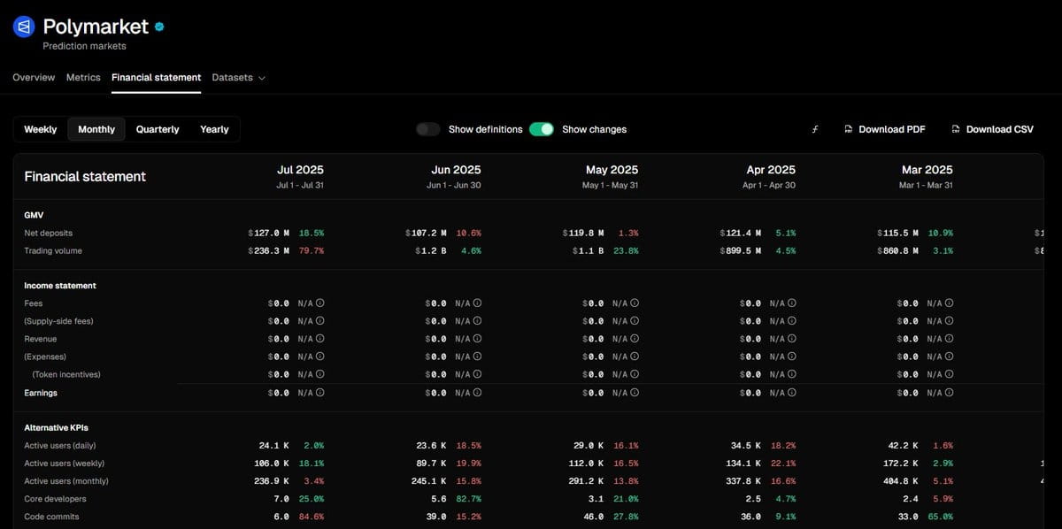The image size is (1062, 529).
Task: Go to the Overview tab
Action: click(34, 78)
